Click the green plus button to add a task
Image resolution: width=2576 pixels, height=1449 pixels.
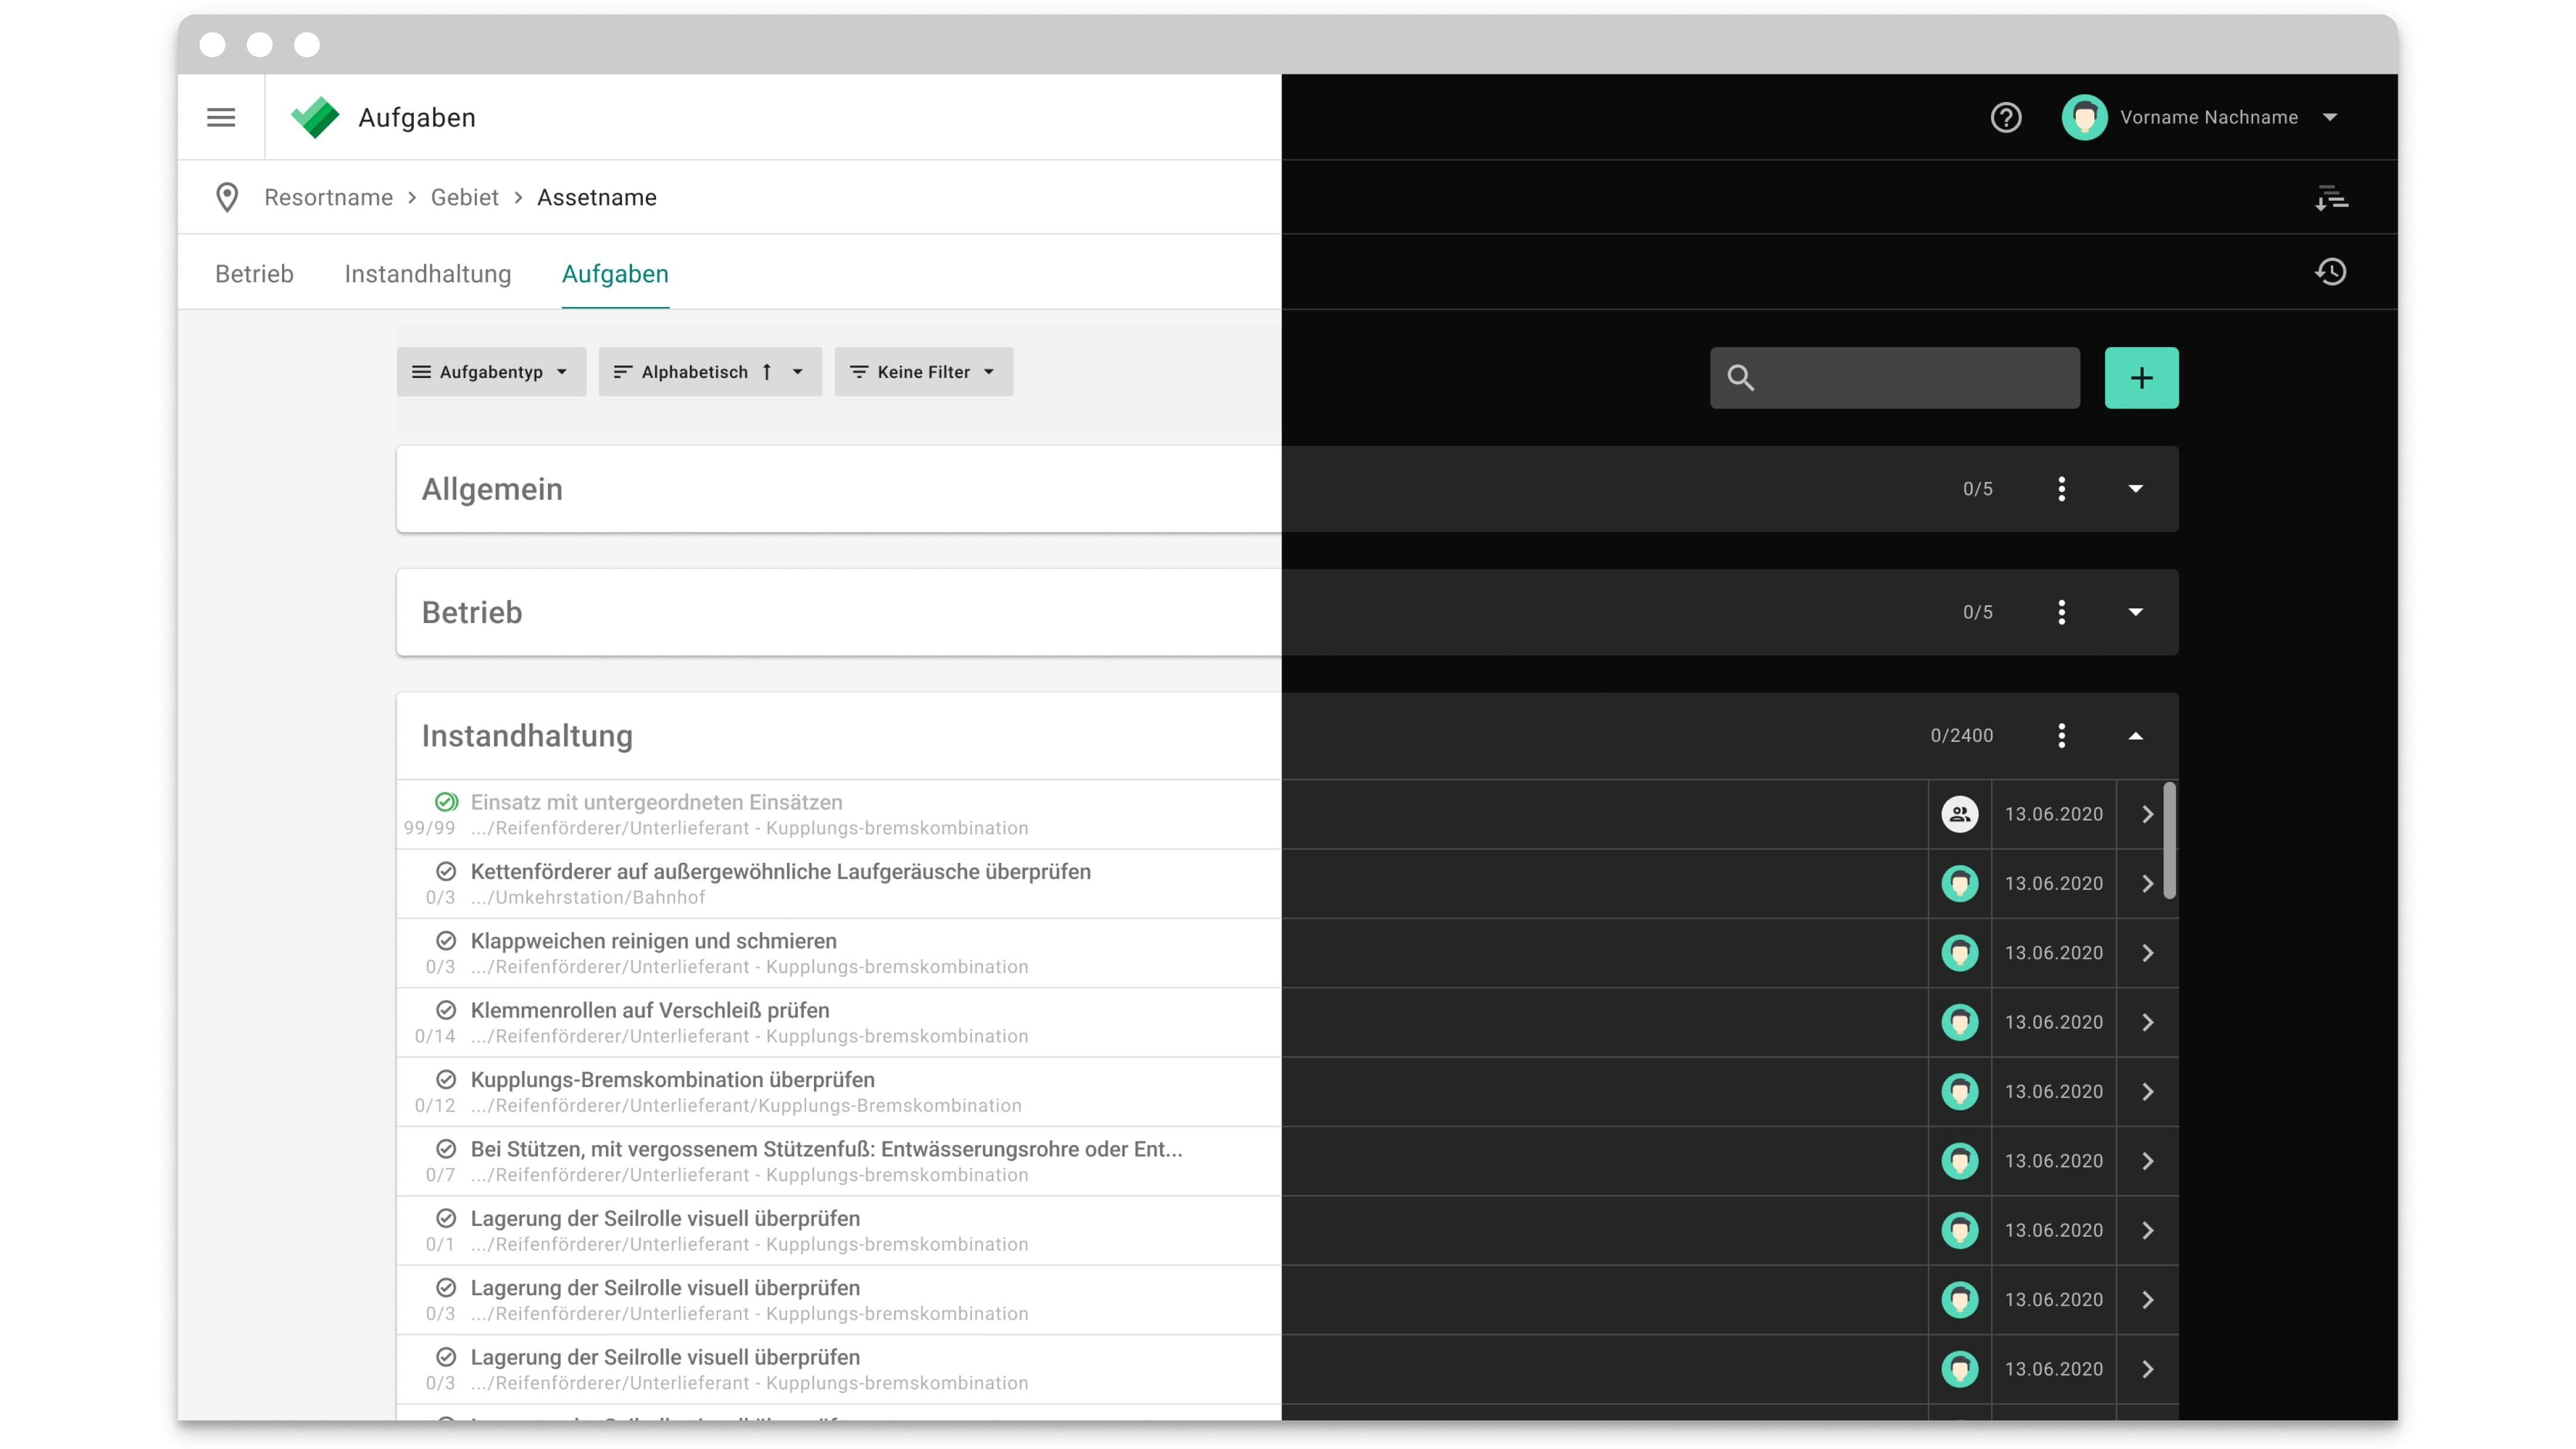[2141, 377]
